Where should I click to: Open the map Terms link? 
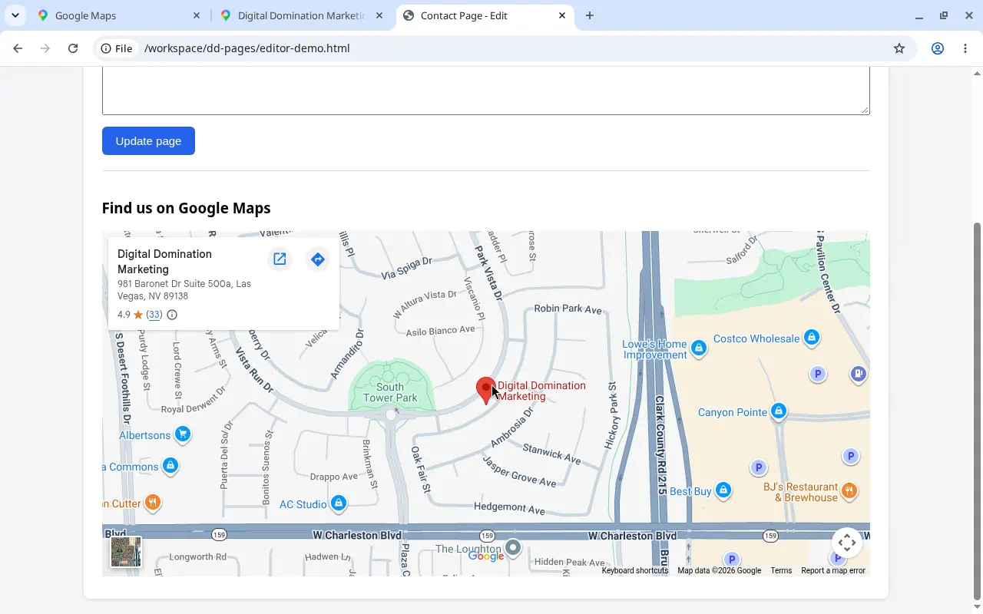tap(781, 570)
